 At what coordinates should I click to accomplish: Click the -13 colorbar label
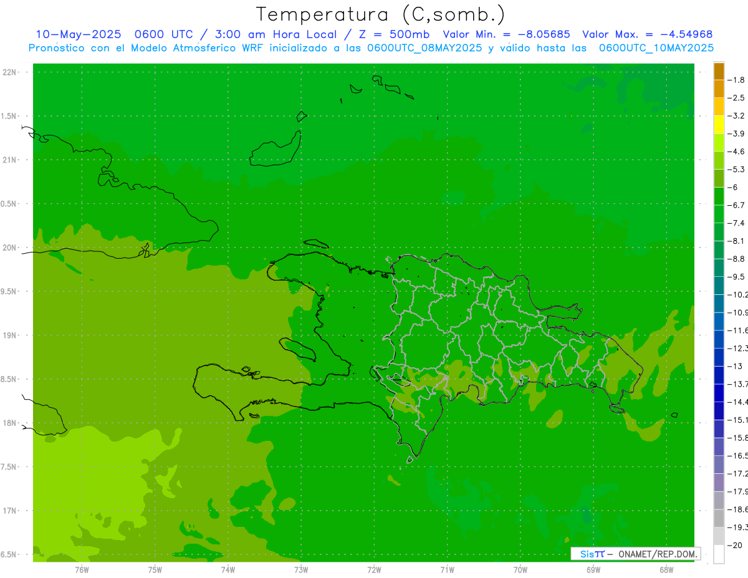pos(736,367)
